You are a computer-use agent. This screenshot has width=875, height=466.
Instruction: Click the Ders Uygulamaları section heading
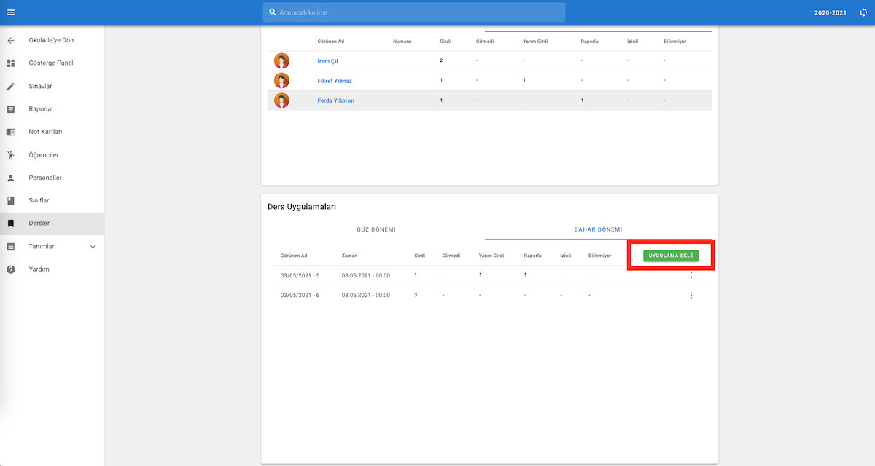pos(302,207)
